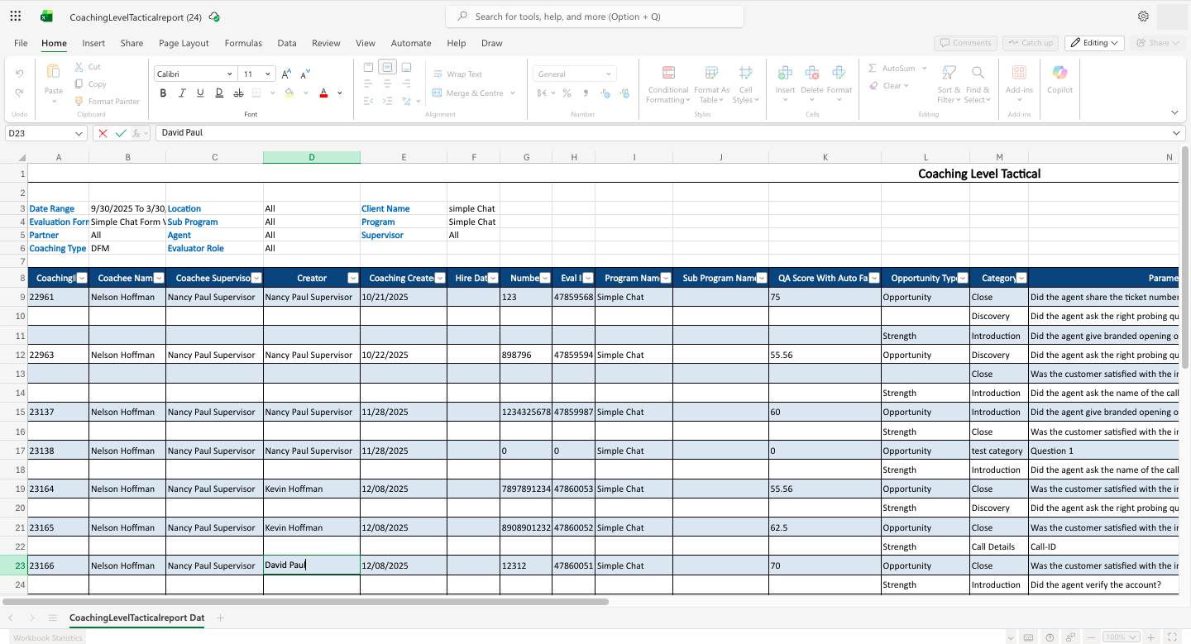1191x644 pixels.
Task: Click the red font colour swatch
Action: pos(323,93)
